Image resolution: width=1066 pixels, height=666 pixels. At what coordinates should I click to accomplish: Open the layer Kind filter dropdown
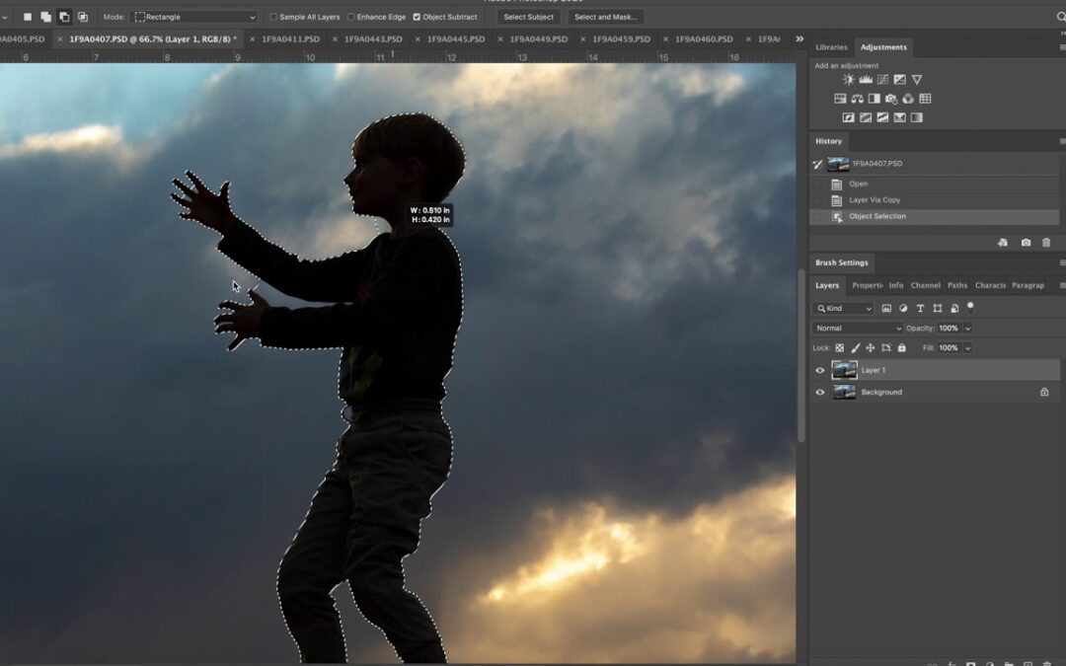click(x=844, y=309)
